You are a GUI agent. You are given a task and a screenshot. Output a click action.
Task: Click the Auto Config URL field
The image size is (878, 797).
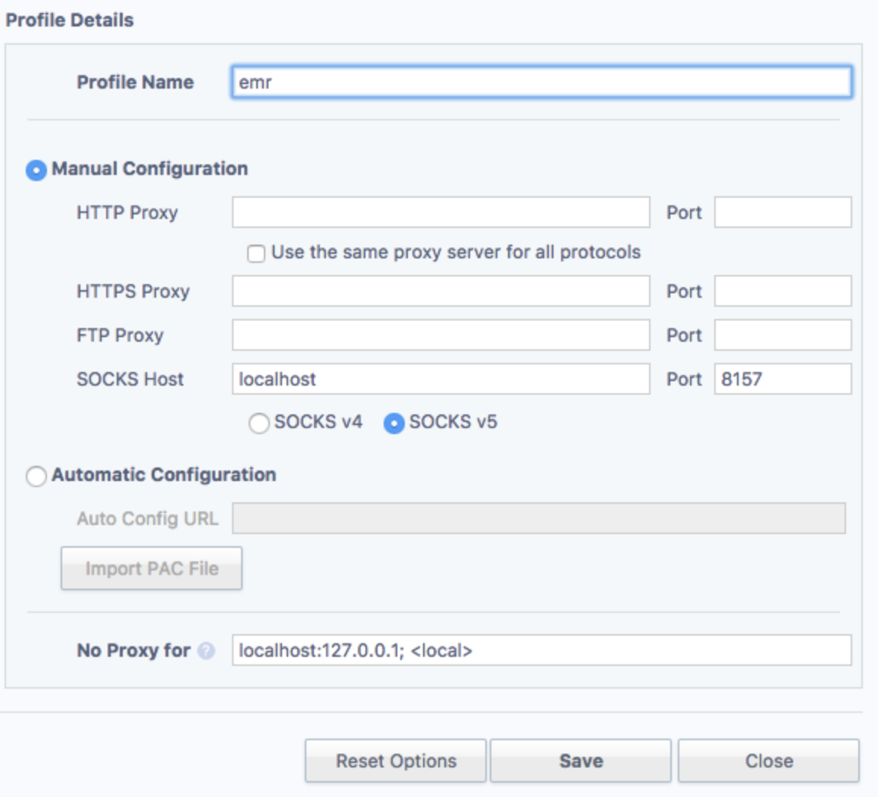click(538, 519)
